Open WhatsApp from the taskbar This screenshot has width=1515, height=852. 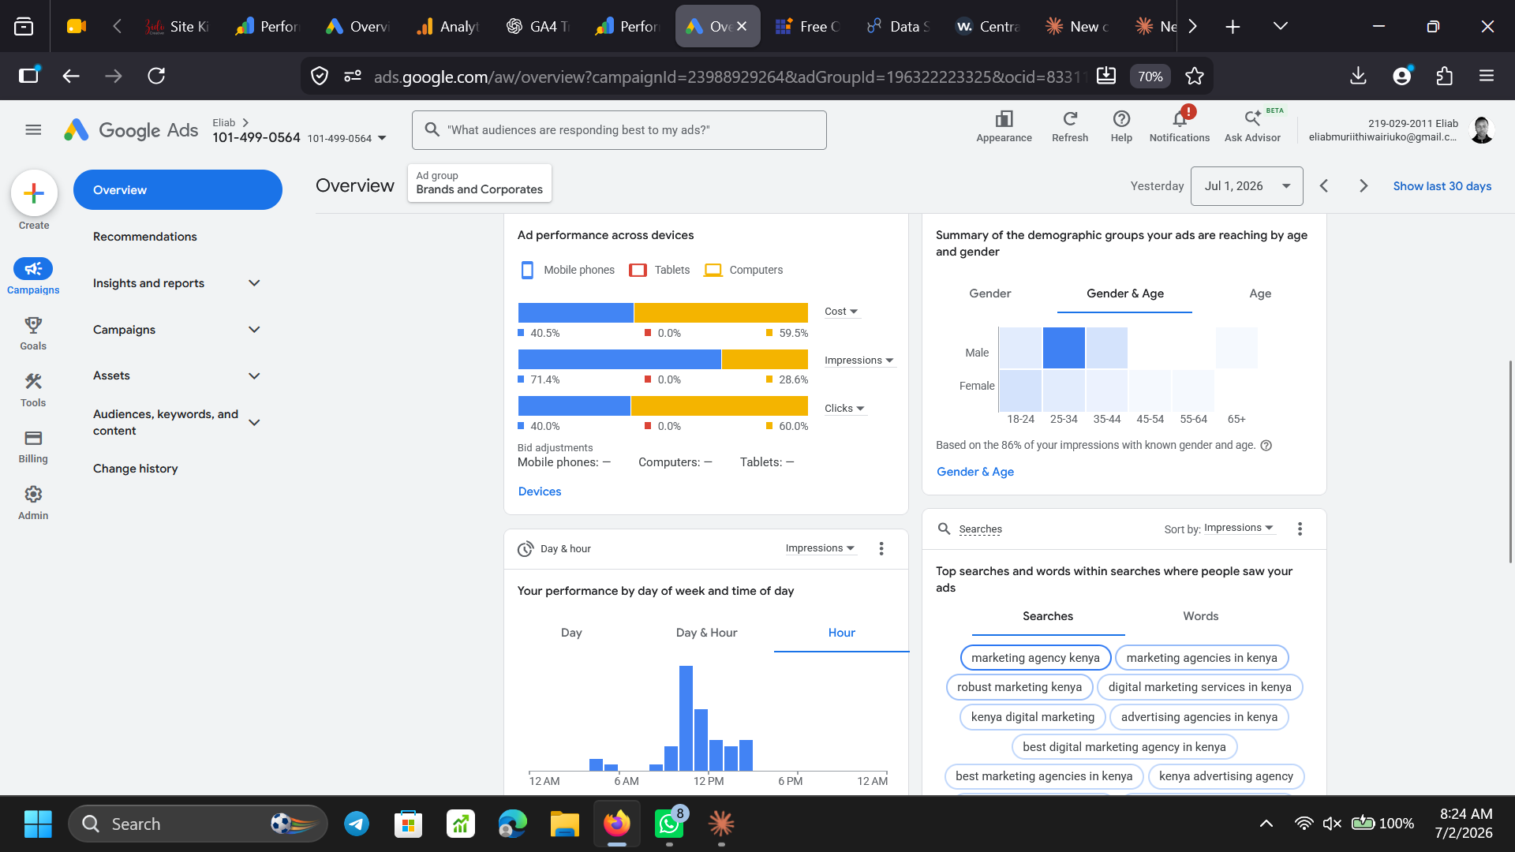click(669, 824)
